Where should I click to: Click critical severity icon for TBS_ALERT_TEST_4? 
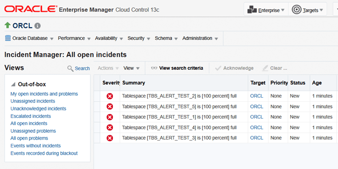(x=110, y=127)
